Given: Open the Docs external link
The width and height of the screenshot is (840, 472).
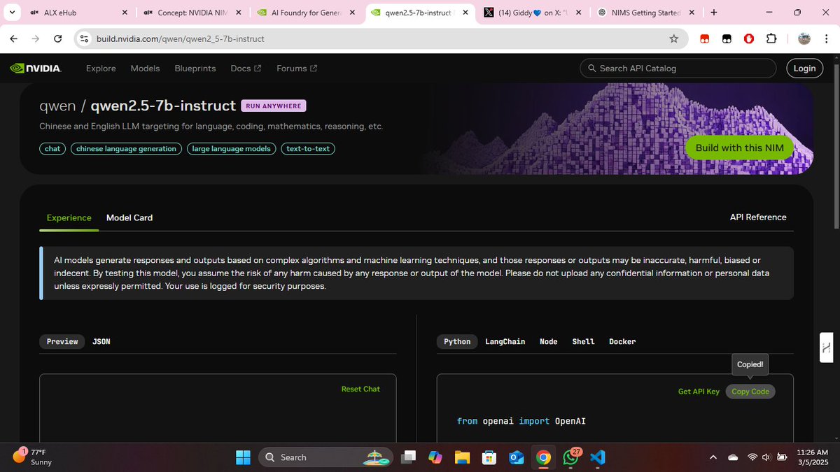Looking at the screenshot, I should pyautogui.click(x=246, y=69).
